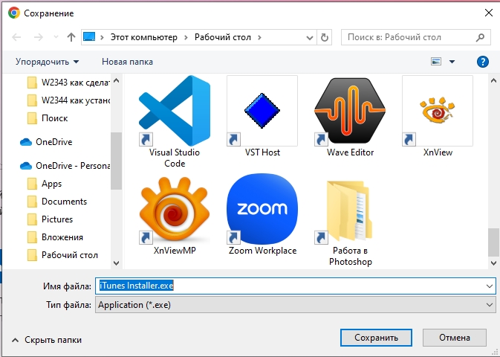Select Рабочий стол in the navigation tree
Screen dimensions: 500x357
[x=63, y=255]
